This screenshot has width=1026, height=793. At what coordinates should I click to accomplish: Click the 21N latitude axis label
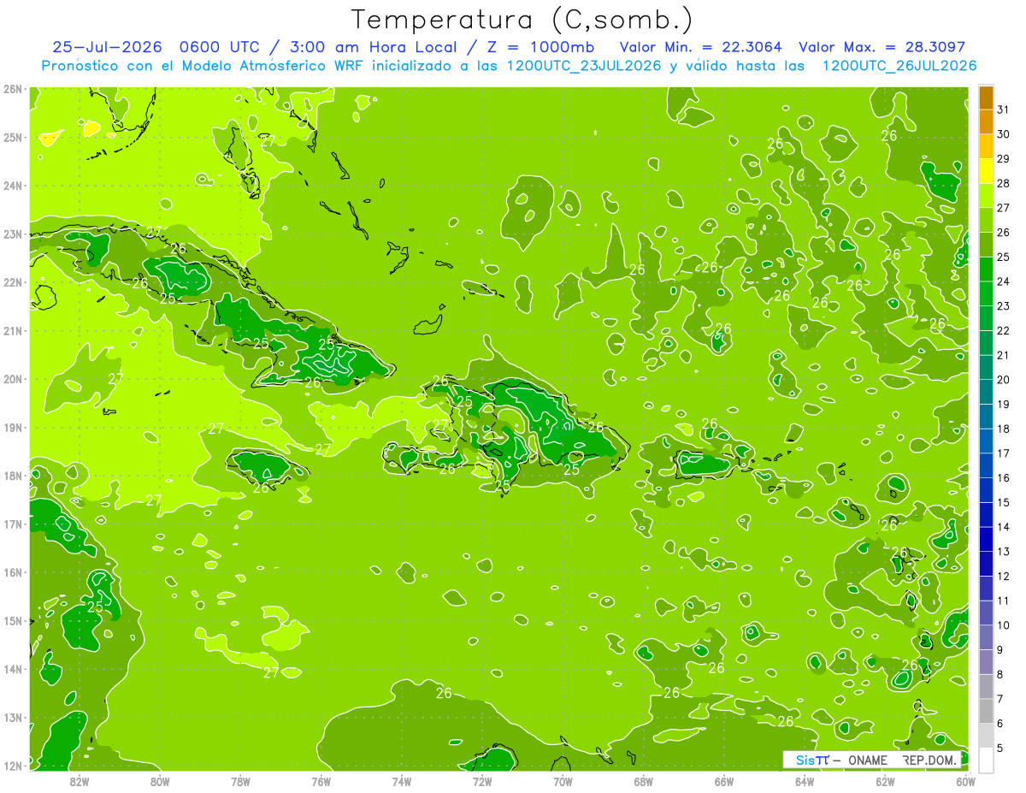[13, 330]
